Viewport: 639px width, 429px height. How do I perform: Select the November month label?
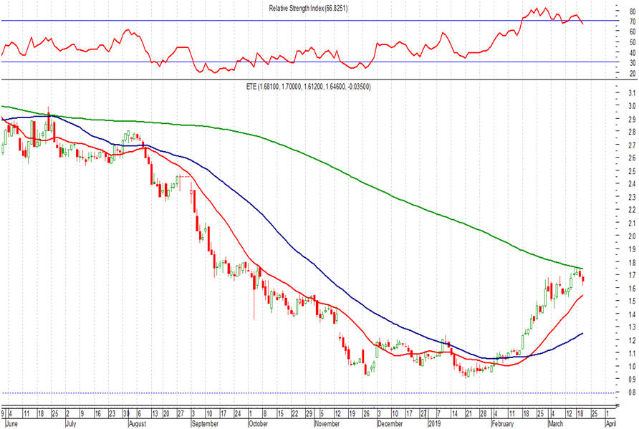[327, 424]
